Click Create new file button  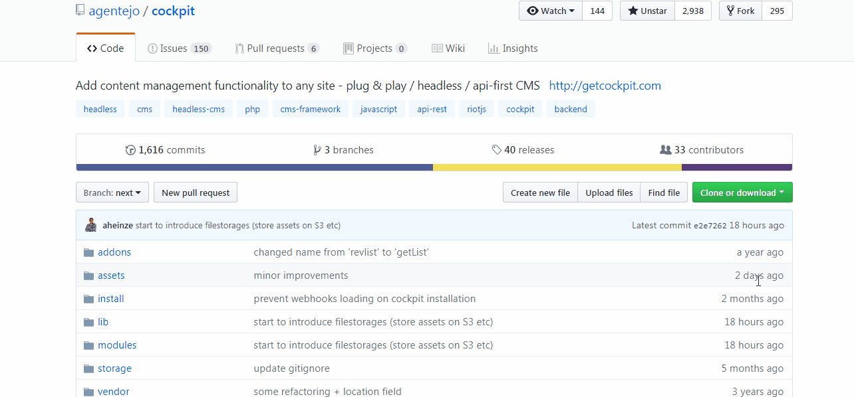pyautogui.click(x=540, y=193)
